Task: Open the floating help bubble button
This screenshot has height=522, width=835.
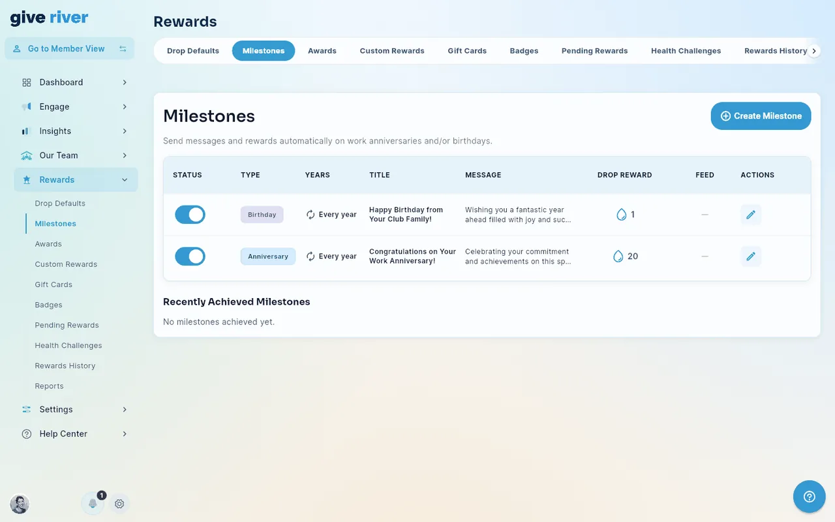Action: coord(810,497)
